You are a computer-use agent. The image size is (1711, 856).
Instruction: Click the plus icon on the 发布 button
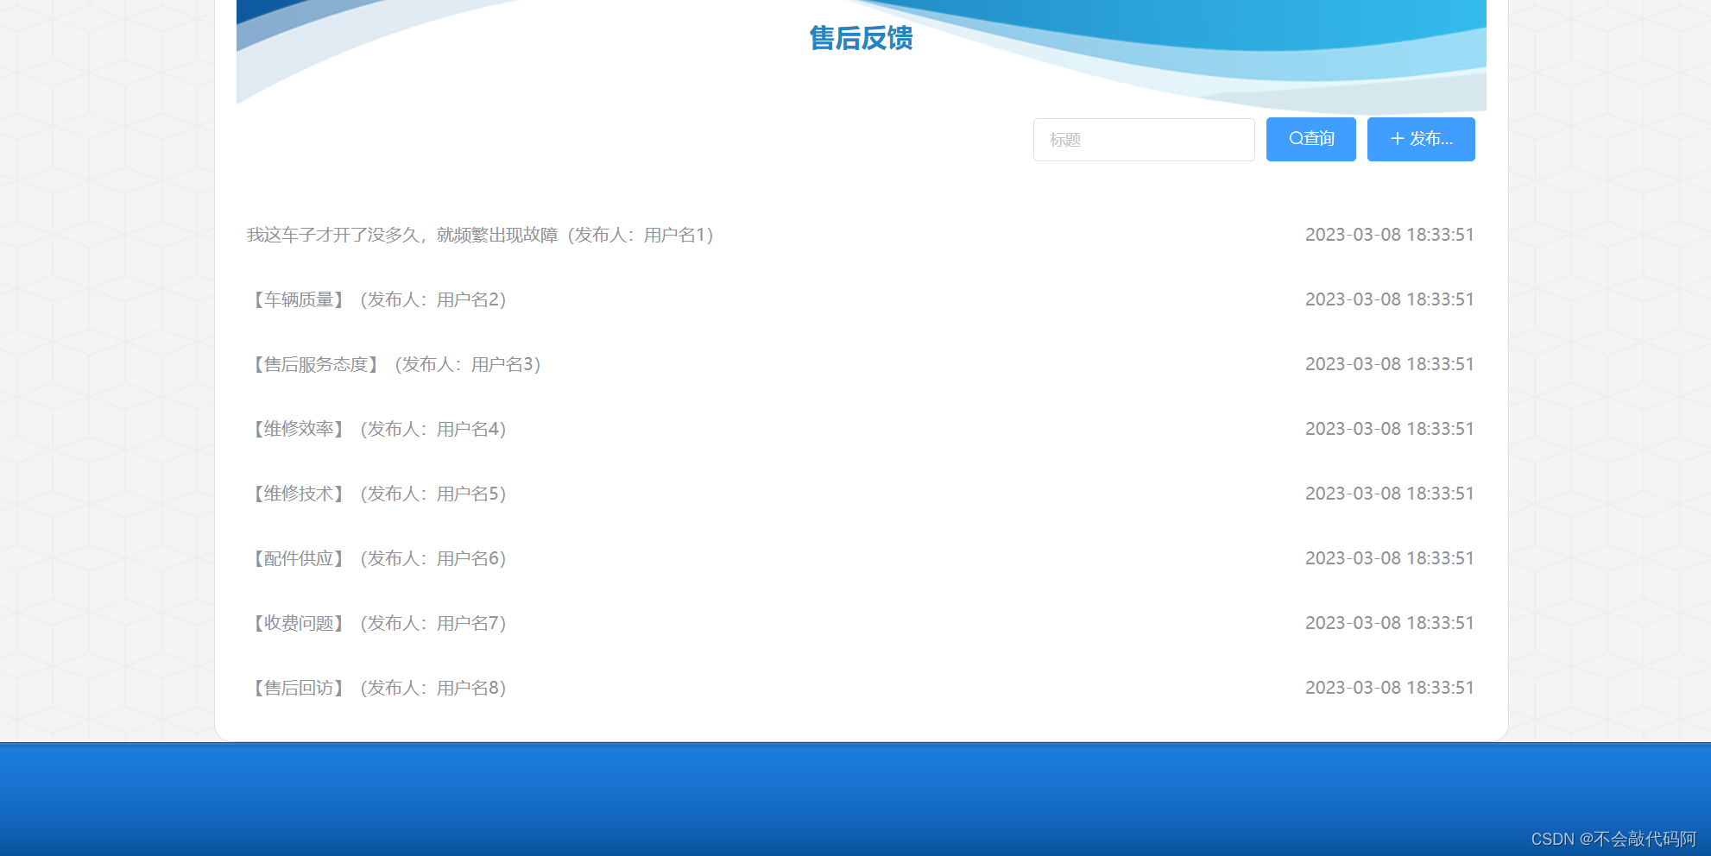pos(1397,139)
